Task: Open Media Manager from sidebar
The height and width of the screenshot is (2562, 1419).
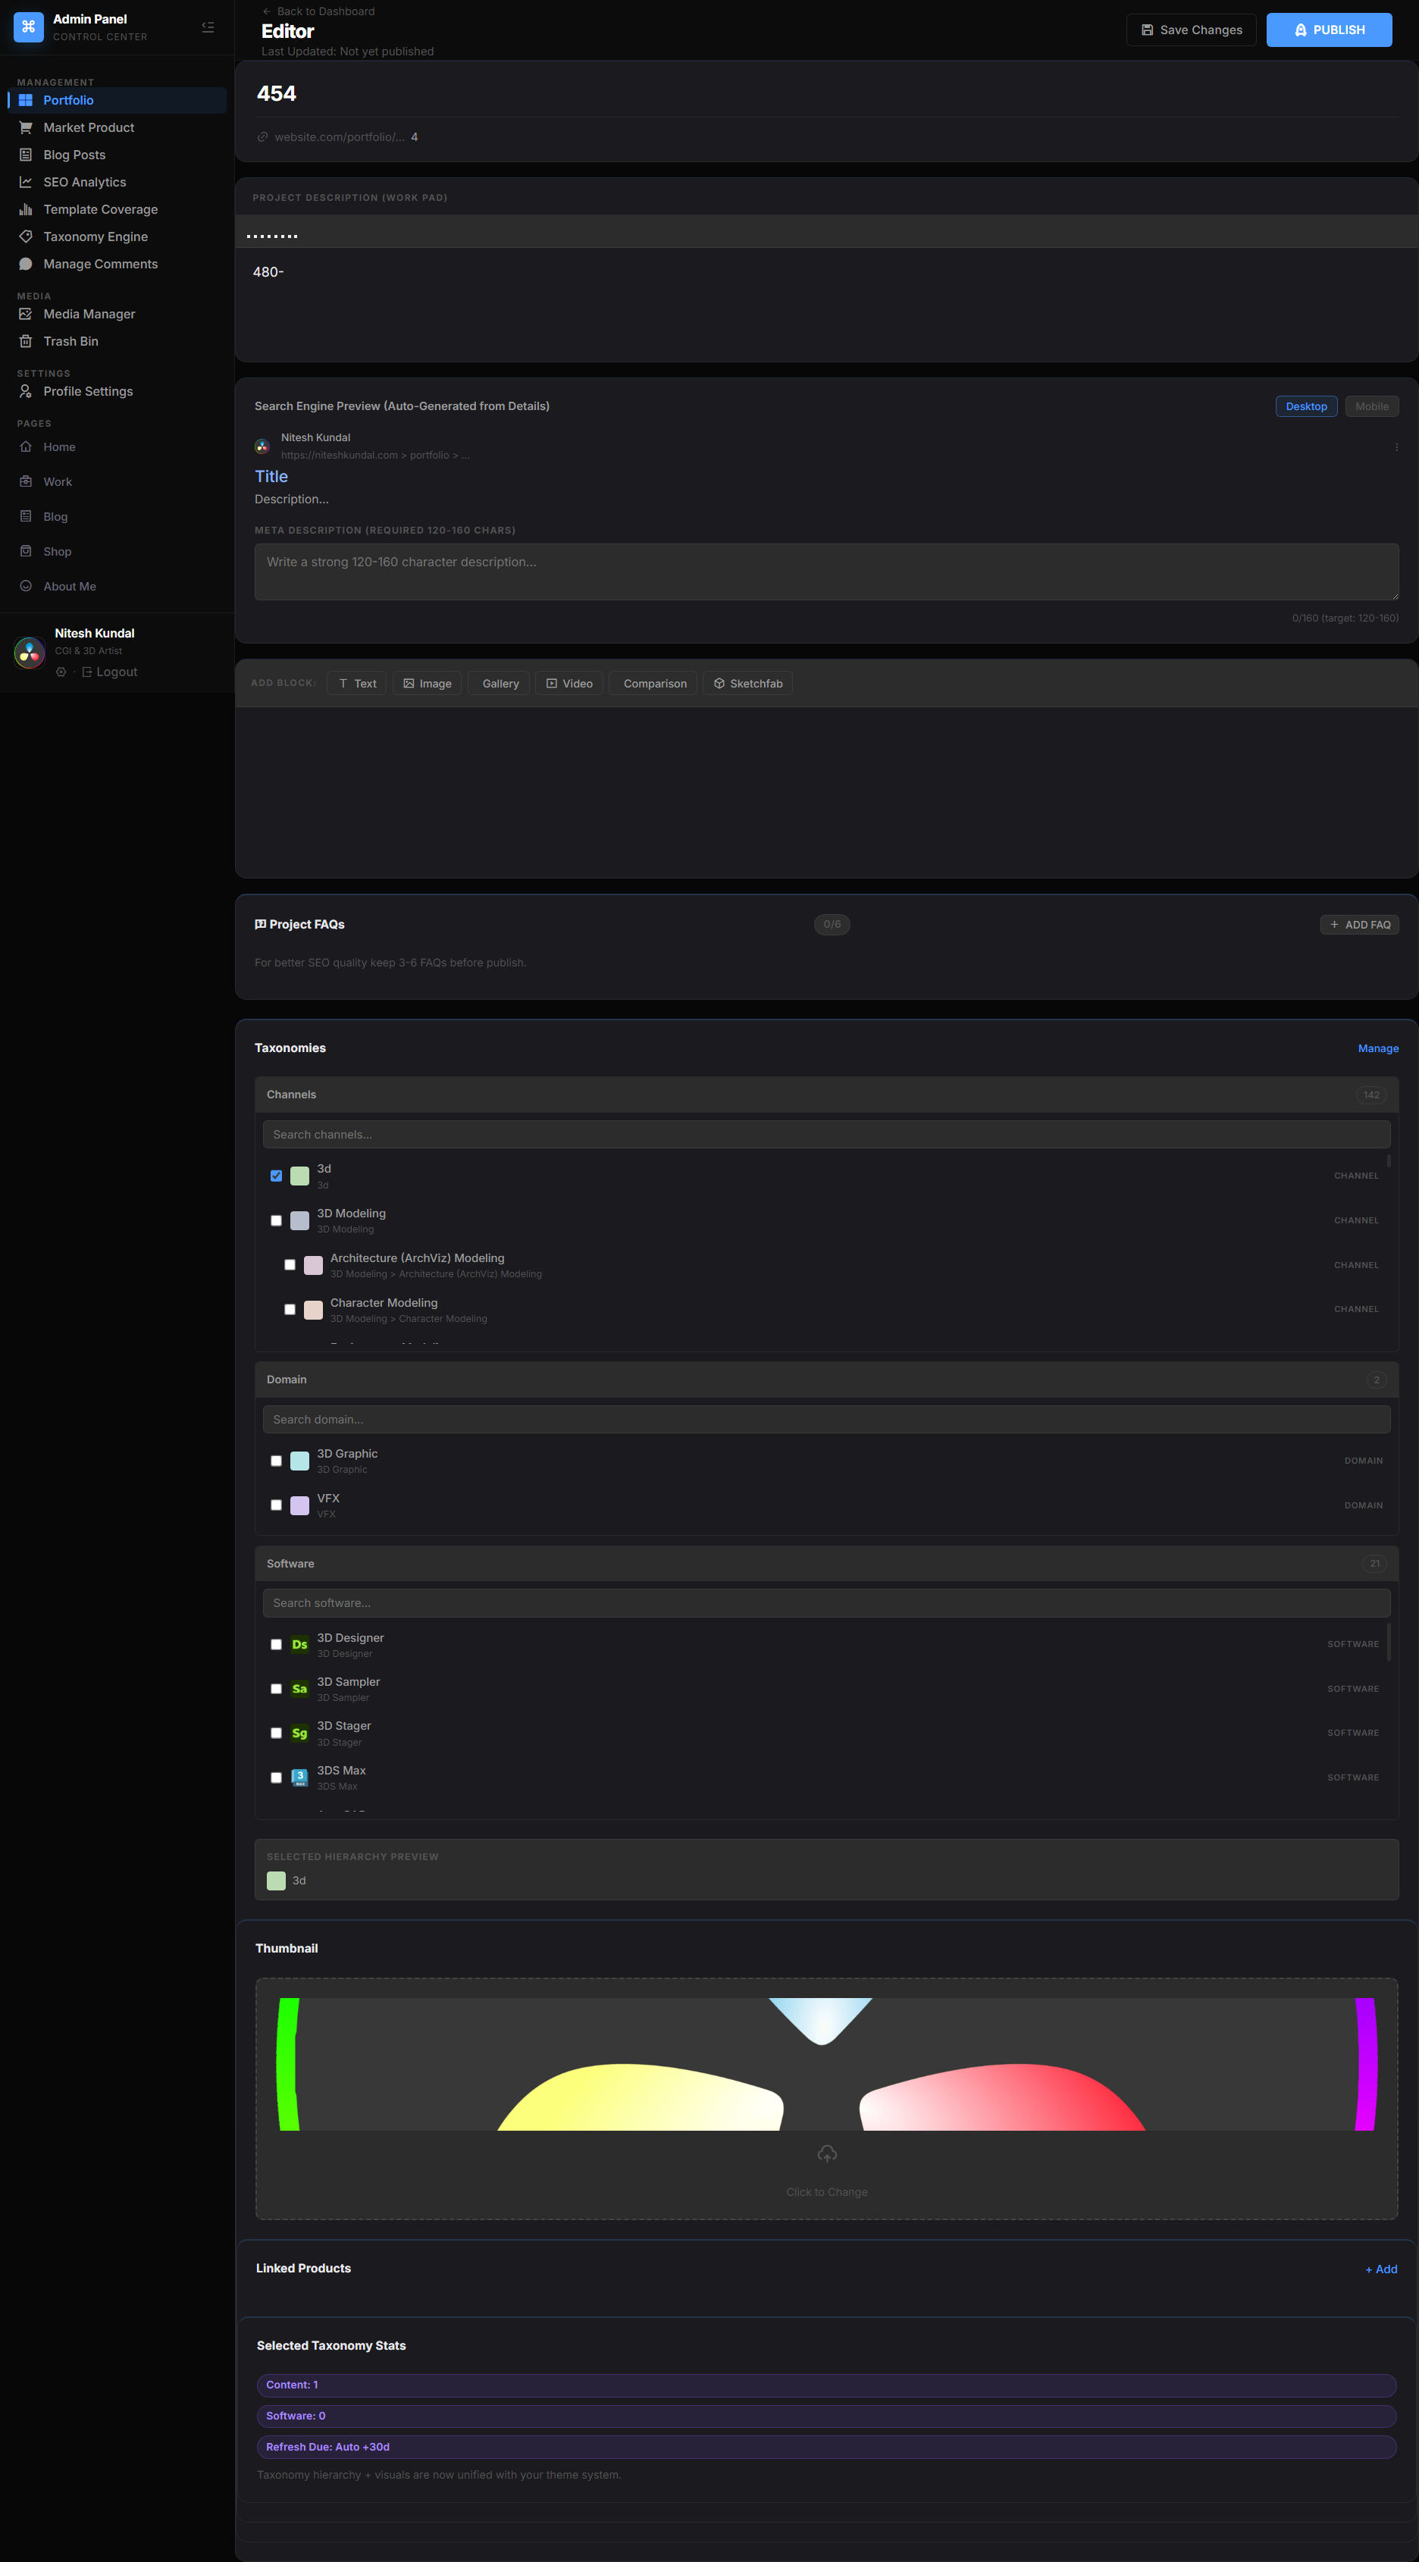Action: [89, 313]
